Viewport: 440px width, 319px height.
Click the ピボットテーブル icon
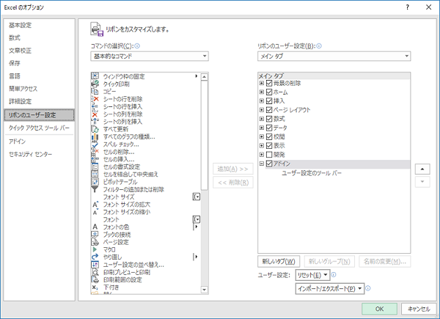tap(95, 182)
